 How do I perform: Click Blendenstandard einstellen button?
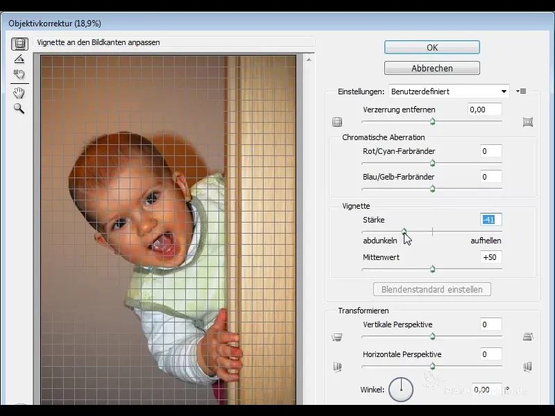pyautogui.click(x=432, y=289)
